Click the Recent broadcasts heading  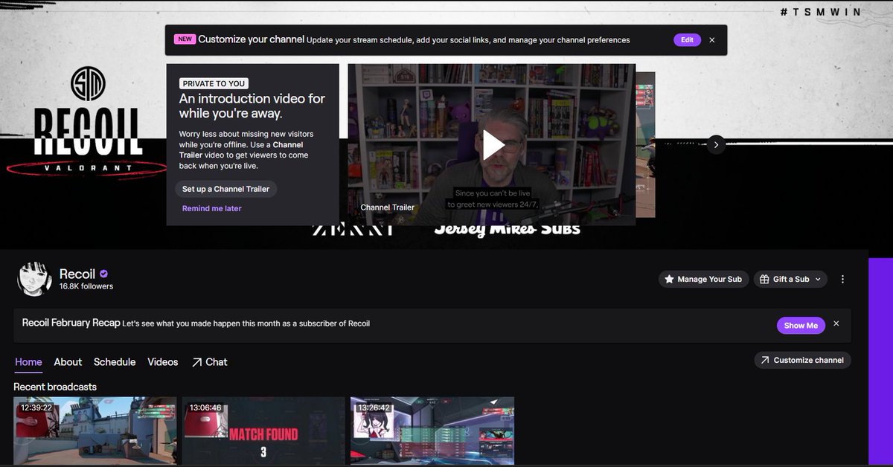click(55, 387)
